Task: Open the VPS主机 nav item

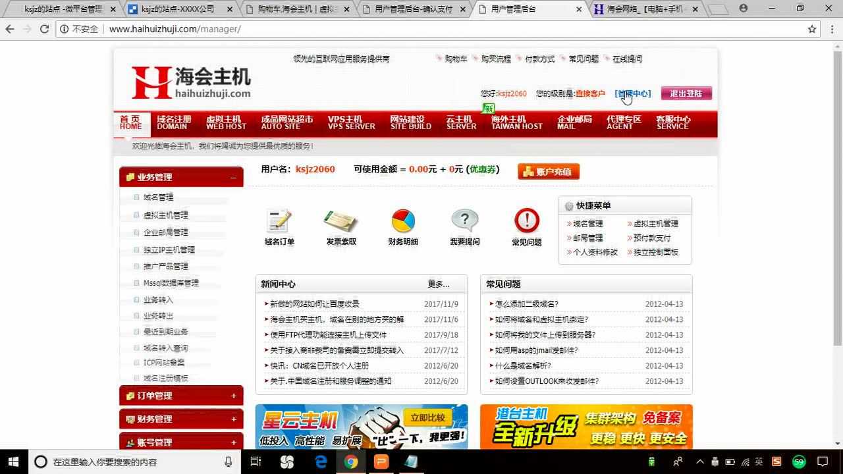Action: tap(352, 122)
